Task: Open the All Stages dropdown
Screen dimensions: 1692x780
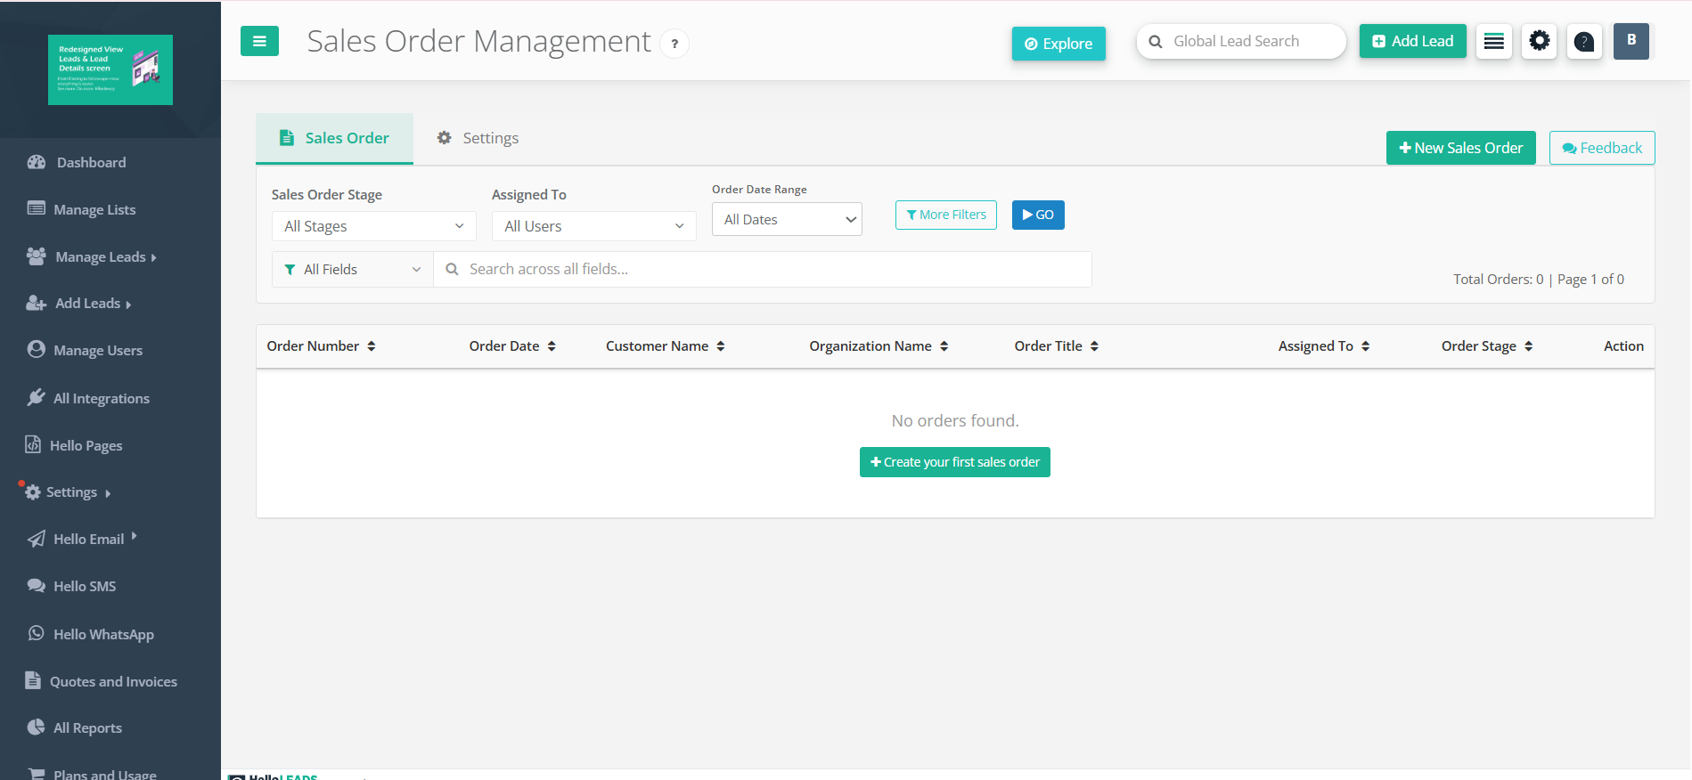Action: coord(374,226)
